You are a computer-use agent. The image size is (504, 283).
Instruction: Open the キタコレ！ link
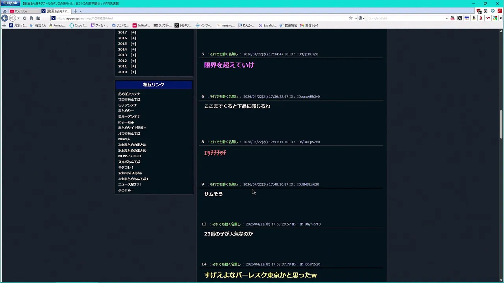[x=126, y=167]
